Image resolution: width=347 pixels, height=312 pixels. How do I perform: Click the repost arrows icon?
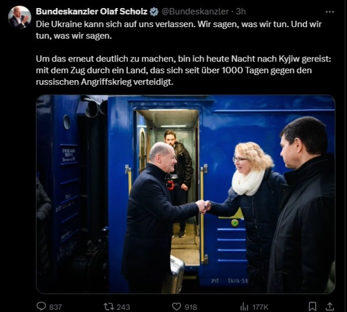(109, 306)
